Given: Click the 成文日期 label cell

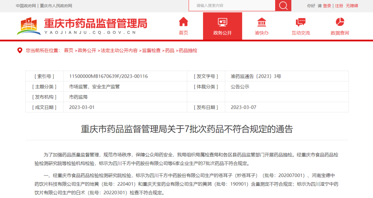Looking at the screenshot, I should (44, 107).
